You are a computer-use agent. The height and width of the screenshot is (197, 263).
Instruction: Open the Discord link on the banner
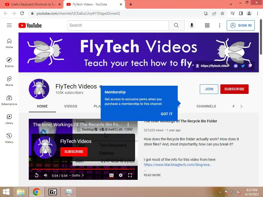236,66
